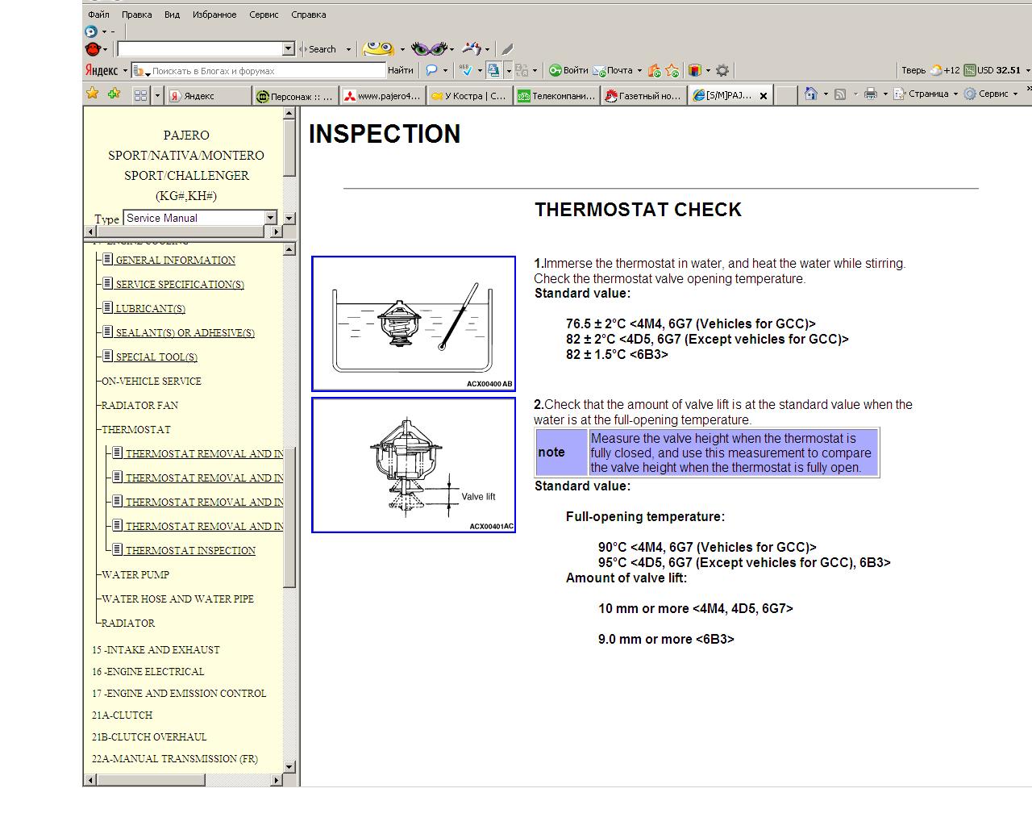Screen dimensions: 1032x826
Task: Open the SERVICE SPECIFICATION(S) link
Action: click(179, 285)
